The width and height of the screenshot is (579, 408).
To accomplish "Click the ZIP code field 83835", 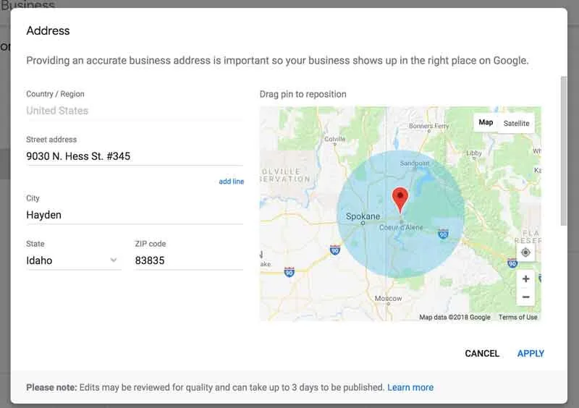I will coord(189,260).
